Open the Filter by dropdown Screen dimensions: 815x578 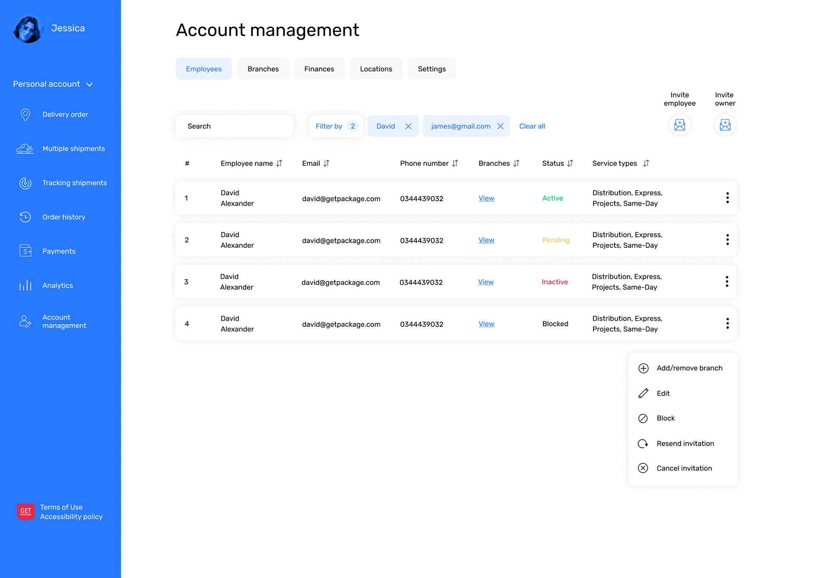click(x=336, y=126)
